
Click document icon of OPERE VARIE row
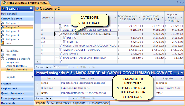pos(60,54)
